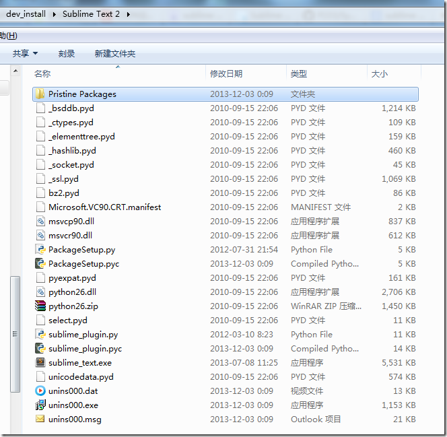Viewport: 447px width, 437px height.
Task: Click the Pristine Packages folder name
Action: point(82,94)
